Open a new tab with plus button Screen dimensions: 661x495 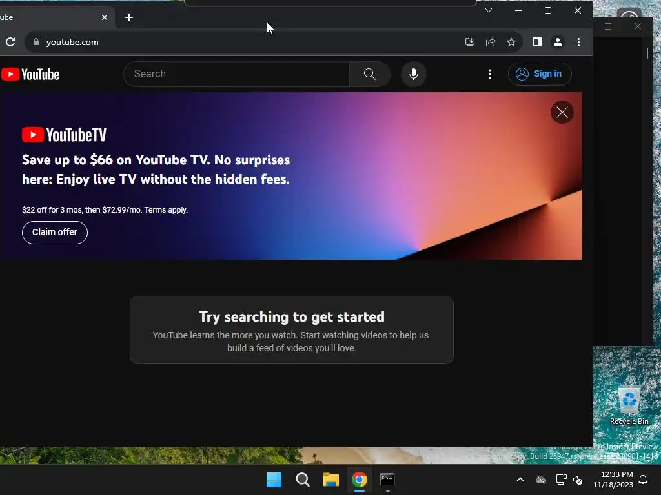coord(129,17)
